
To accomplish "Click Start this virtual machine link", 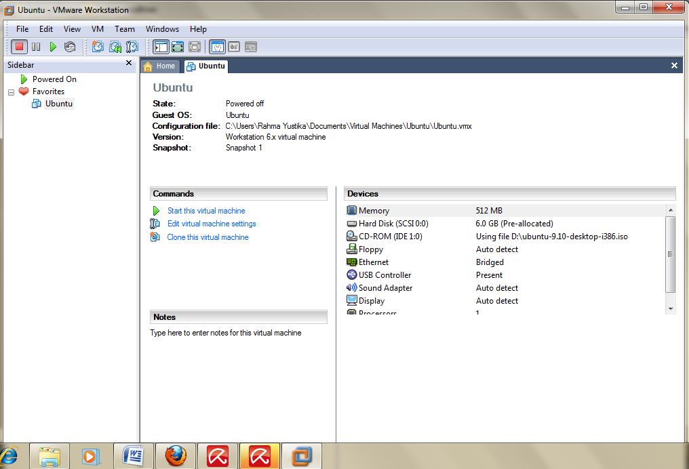I will click(206, 211).
